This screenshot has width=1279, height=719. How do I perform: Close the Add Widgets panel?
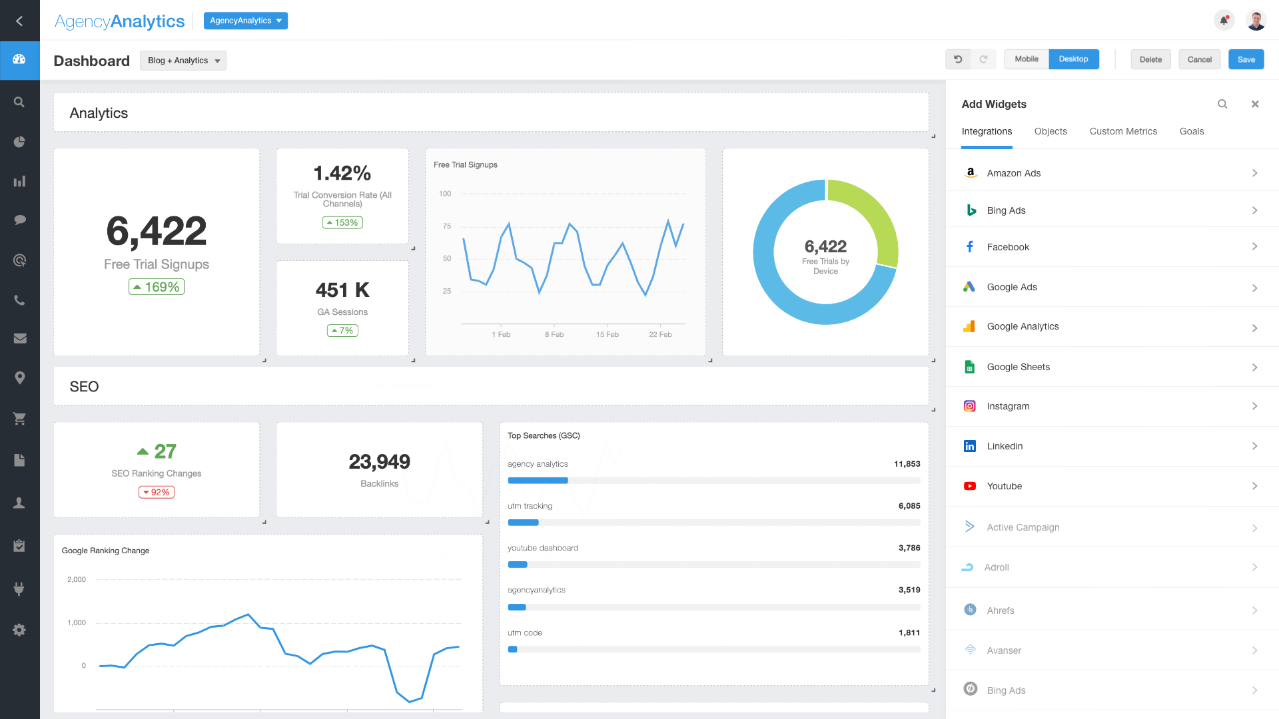pyautogui.click(x=1255, y=104)
